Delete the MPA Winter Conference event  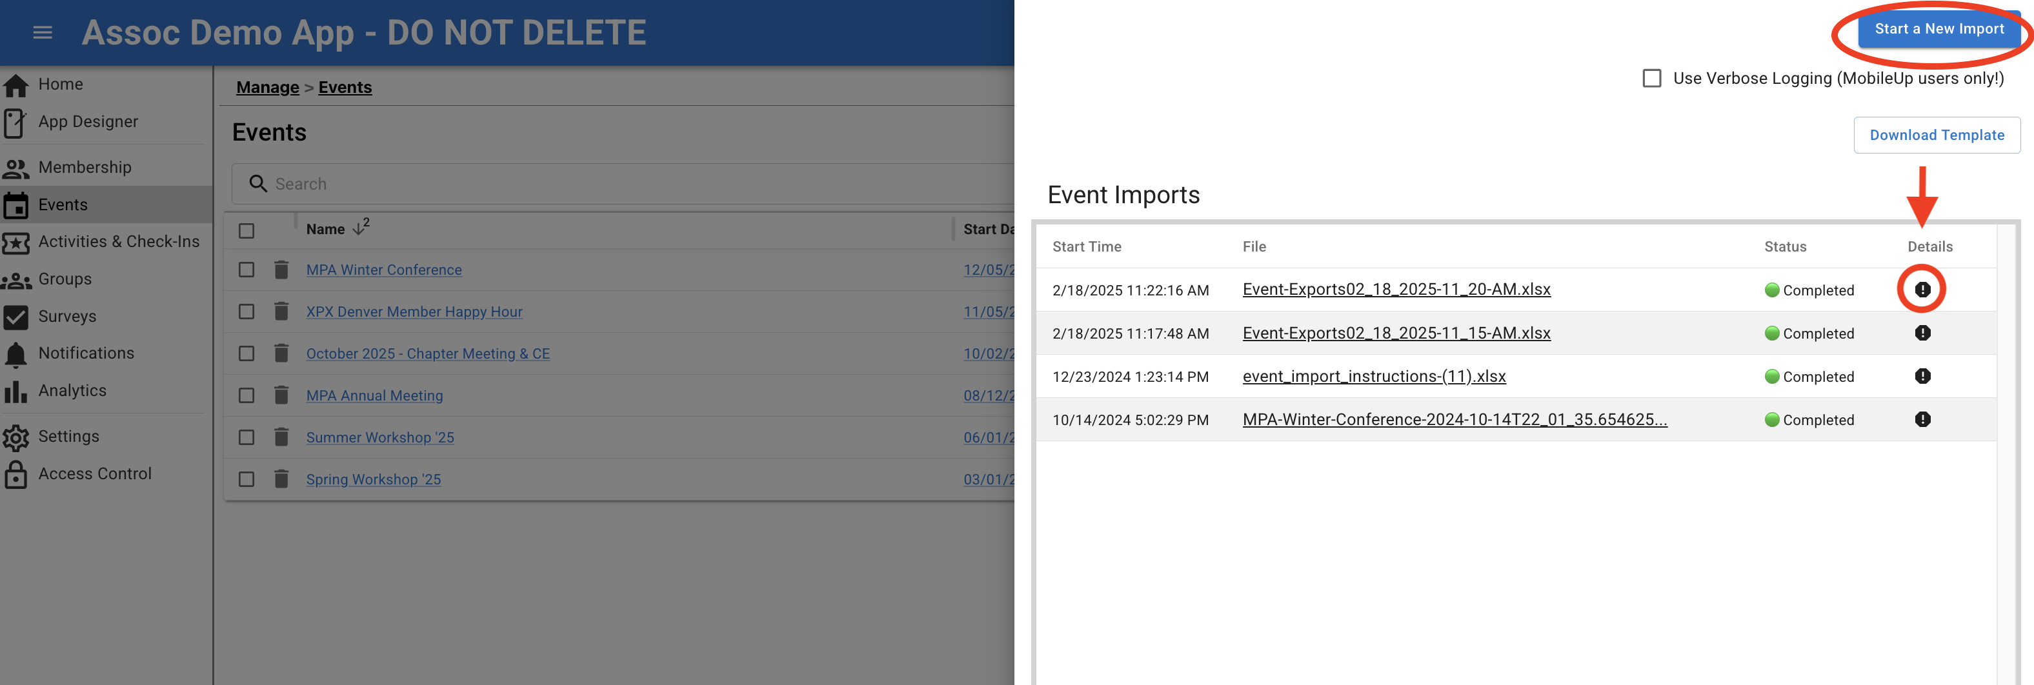pyautogui.click(x=281, y=270)
